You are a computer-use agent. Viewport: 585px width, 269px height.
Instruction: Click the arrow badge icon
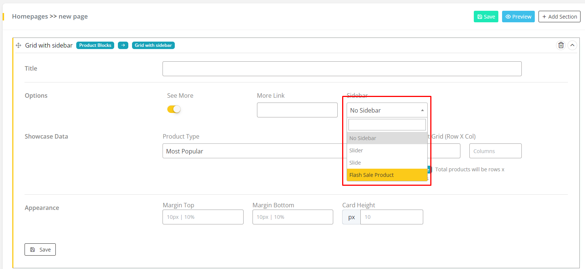(x=123, y=45)
